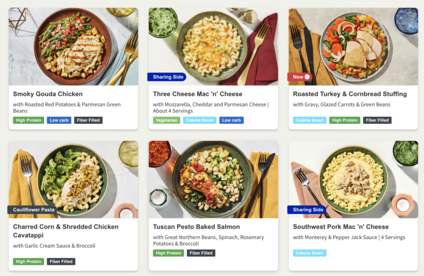Open Three Cheese Mac 'n' Cheese photo

(x=213, y=46)
